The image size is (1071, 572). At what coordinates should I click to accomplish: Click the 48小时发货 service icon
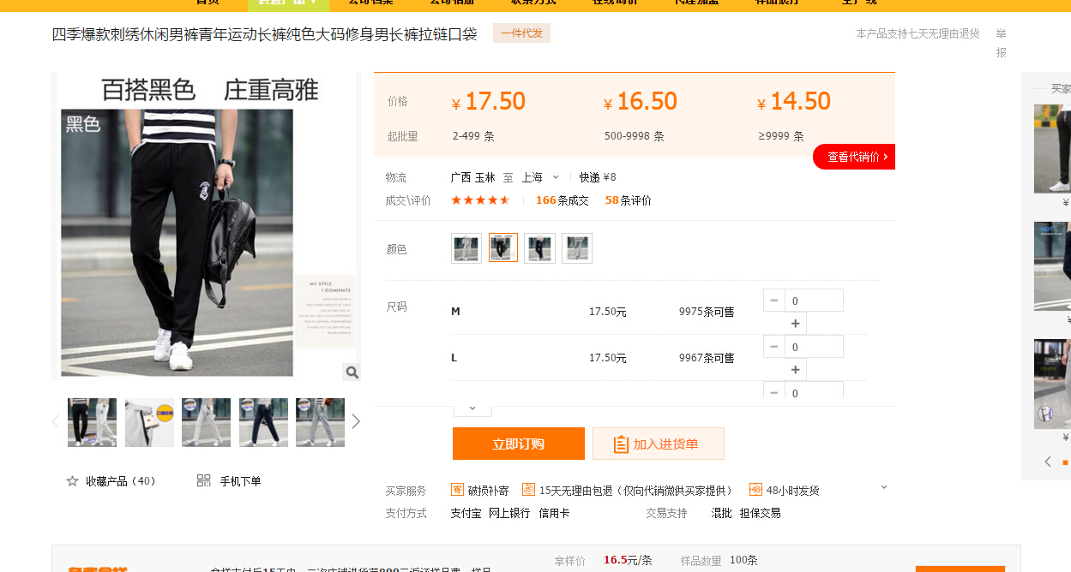pos(755,490)
